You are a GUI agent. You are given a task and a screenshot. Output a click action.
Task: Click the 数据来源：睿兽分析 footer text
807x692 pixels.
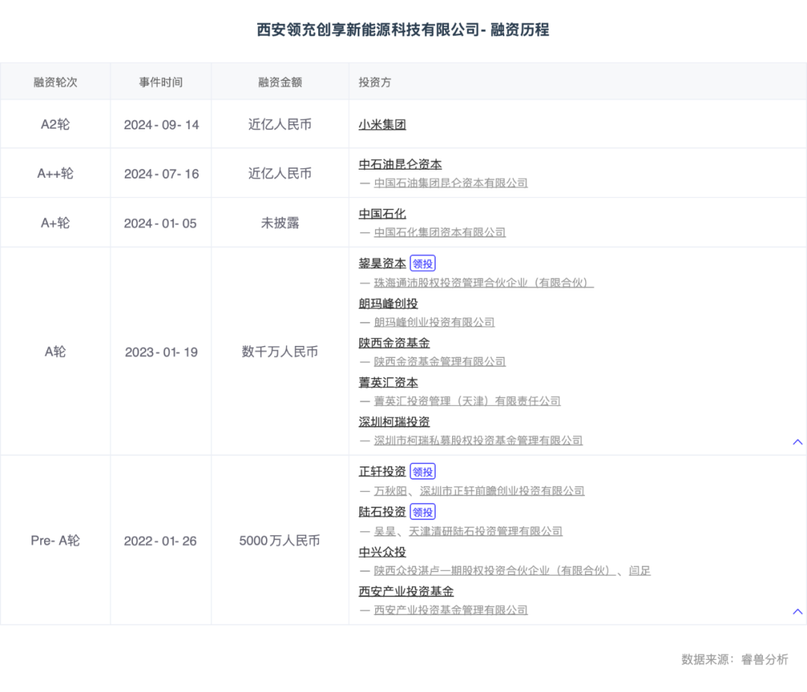735,659
